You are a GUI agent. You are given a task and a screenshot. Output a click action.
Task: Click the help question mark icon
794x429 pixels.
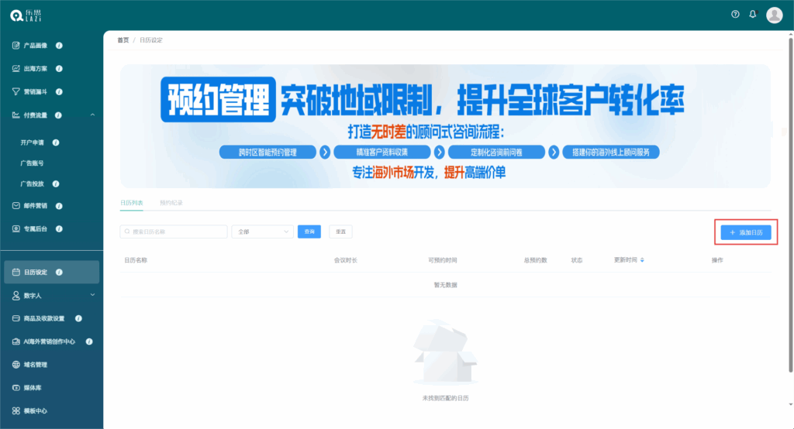(735, 15)
